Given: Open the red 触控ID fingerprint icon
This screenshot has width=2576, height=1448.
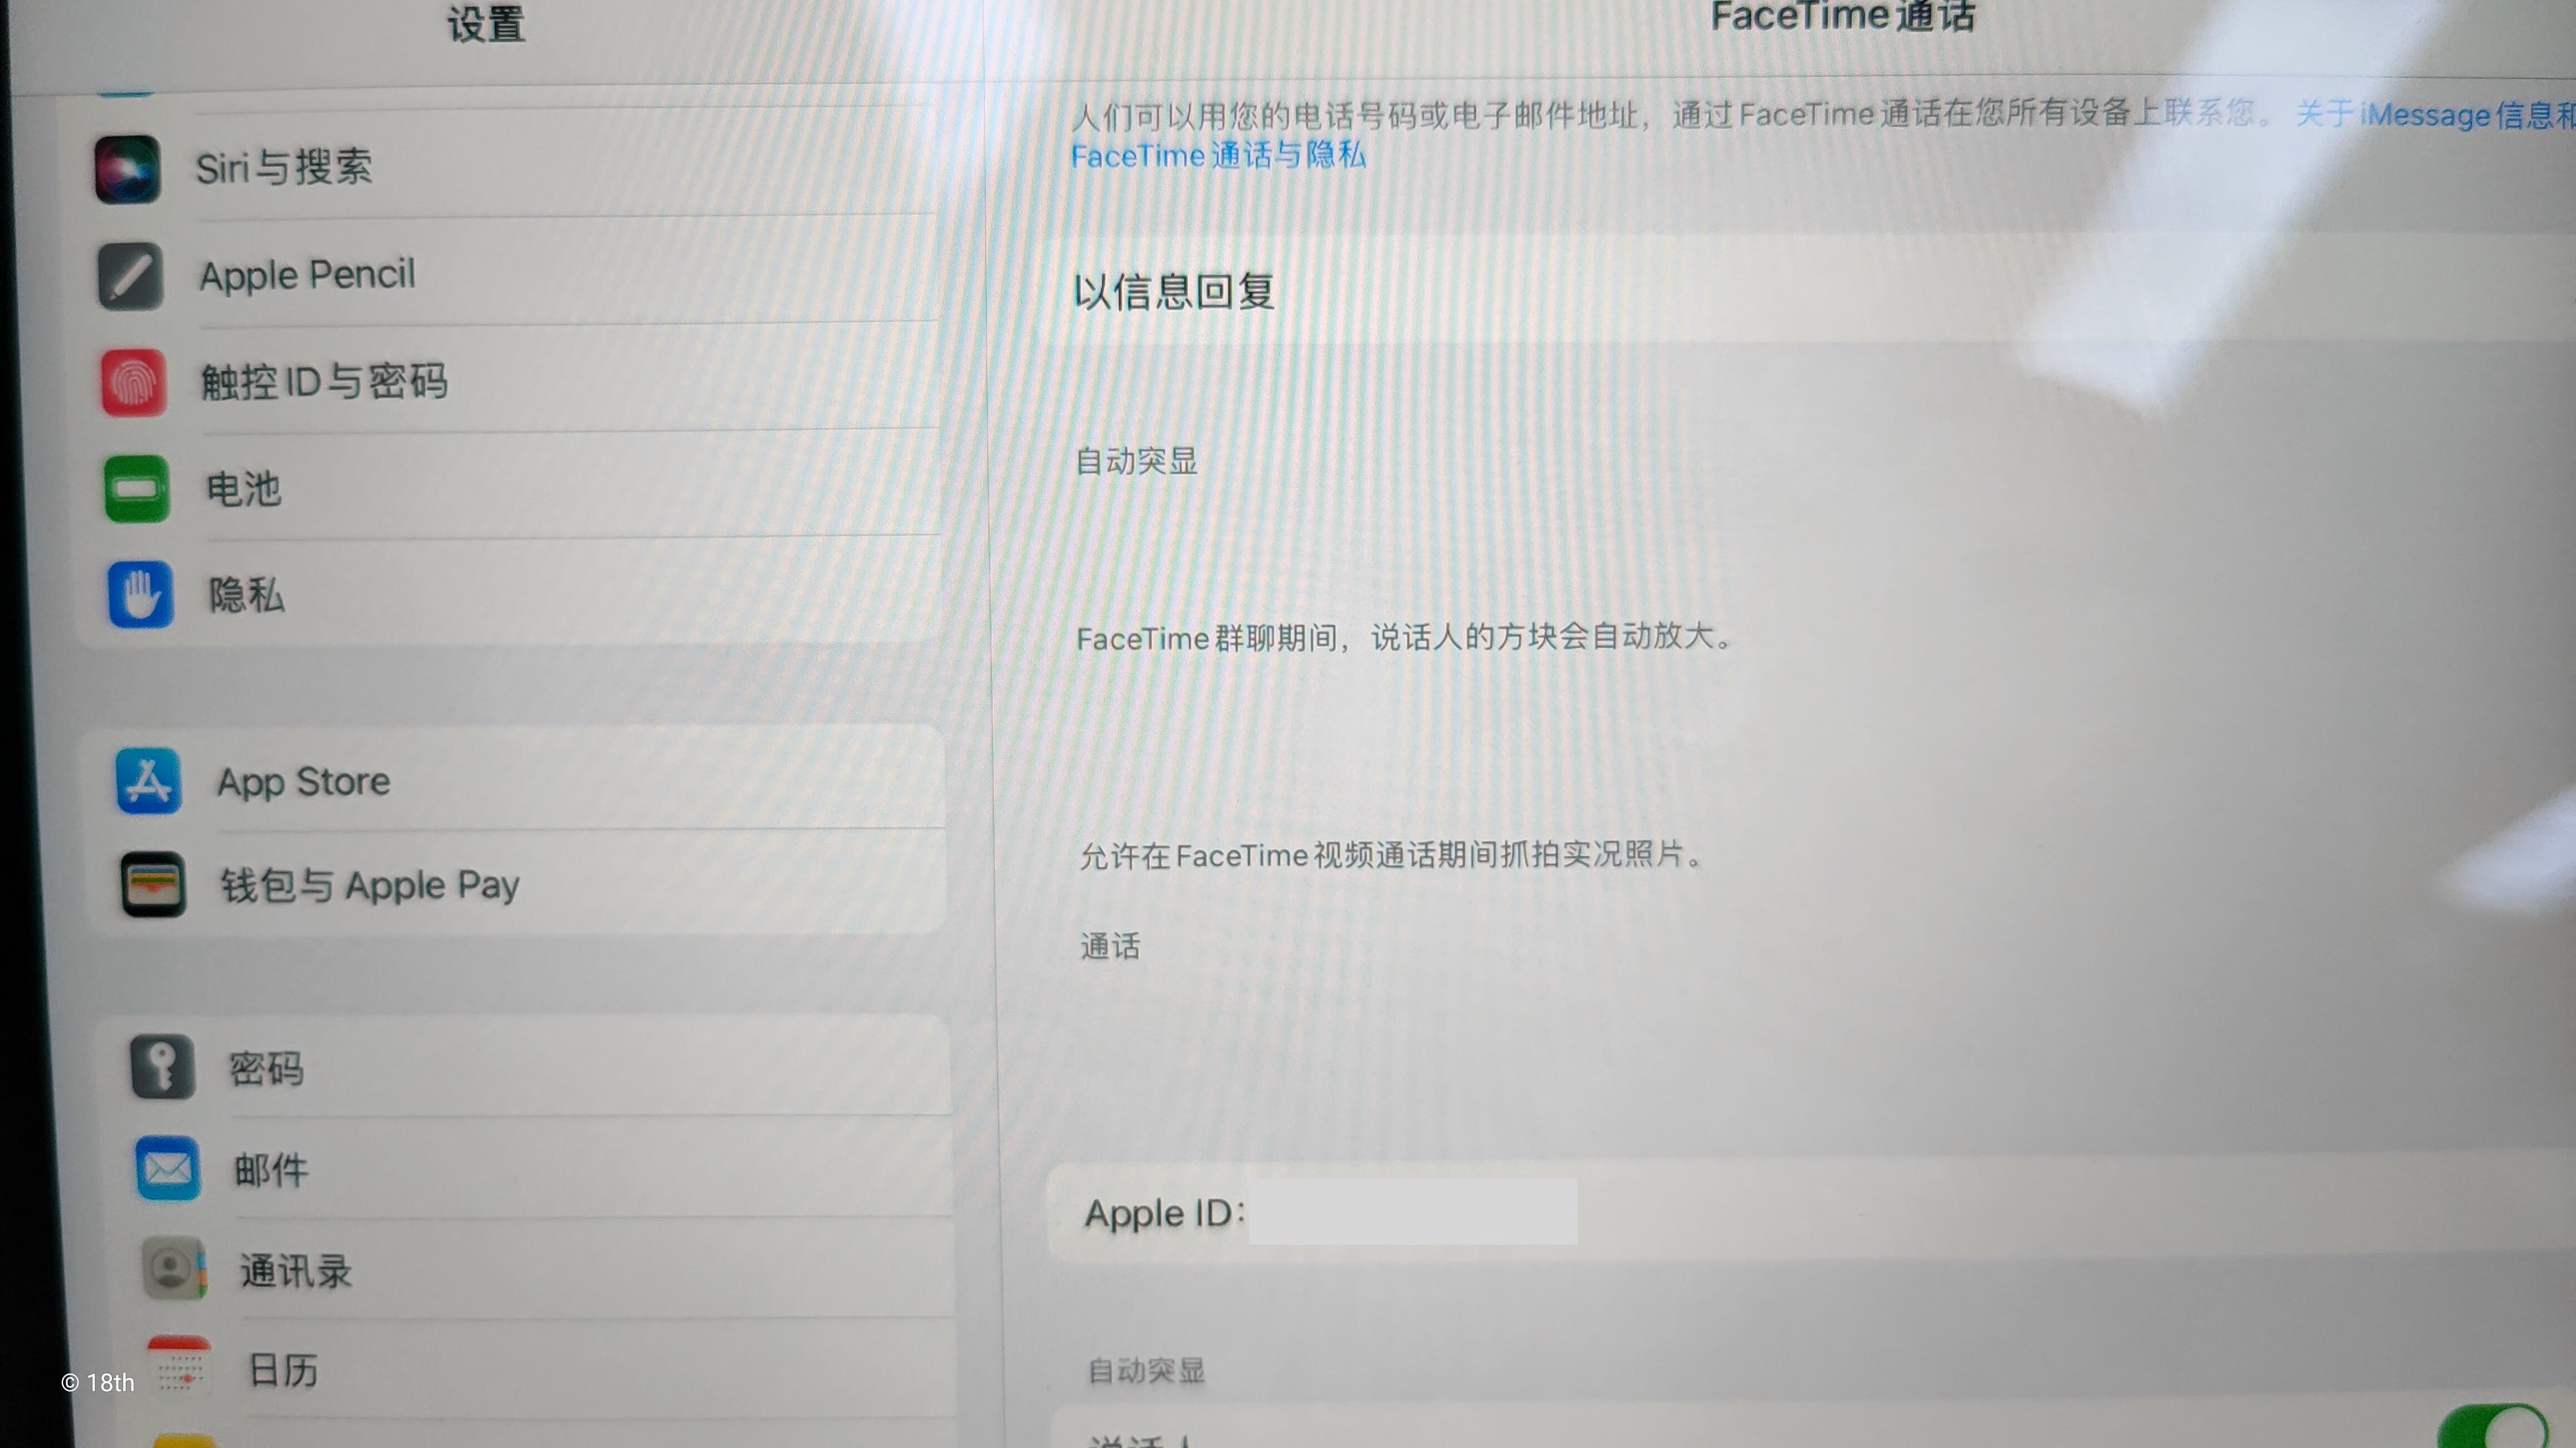Looking at the screenshot, I should [133, 382].
